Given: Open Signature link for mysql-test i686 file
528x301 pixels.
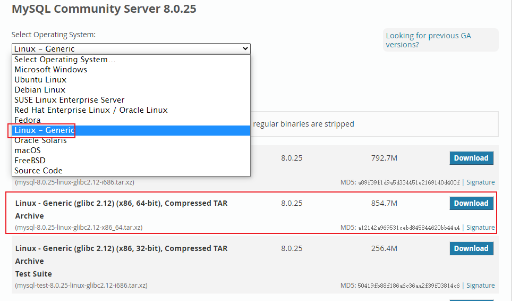Looking at the screenshot, I should [x=481, y=286].
